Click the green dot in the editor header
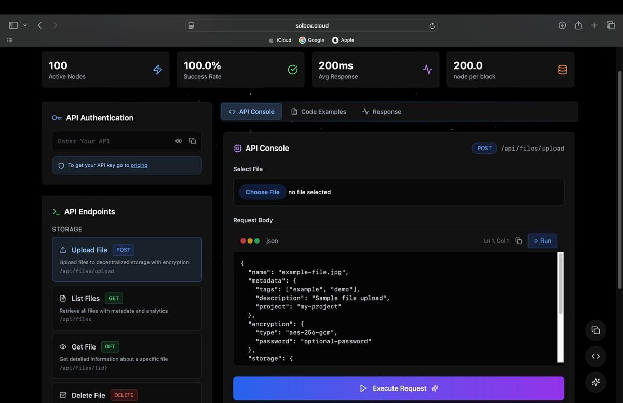The image size is (623, 403). [x=257, y=241]
